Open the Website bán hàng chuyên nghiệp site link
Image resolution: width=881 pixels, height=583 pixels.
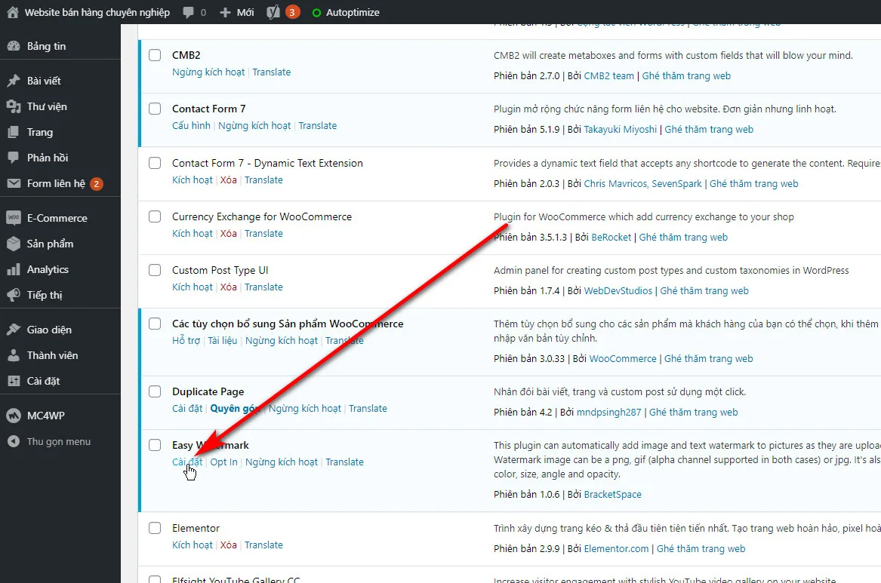tap(97, 12)
